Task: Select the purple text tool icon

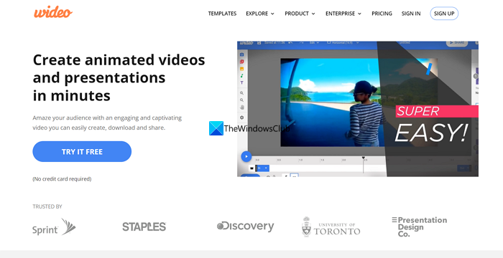Action: 242,83
